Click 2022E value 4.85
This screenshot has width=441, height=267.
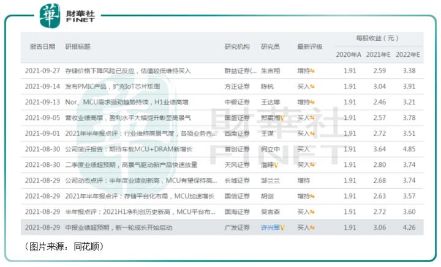409,149
